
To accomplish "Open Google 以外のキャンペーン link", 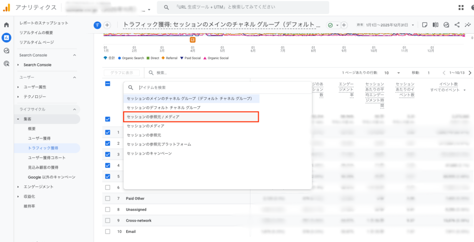I will click(52, 177).
